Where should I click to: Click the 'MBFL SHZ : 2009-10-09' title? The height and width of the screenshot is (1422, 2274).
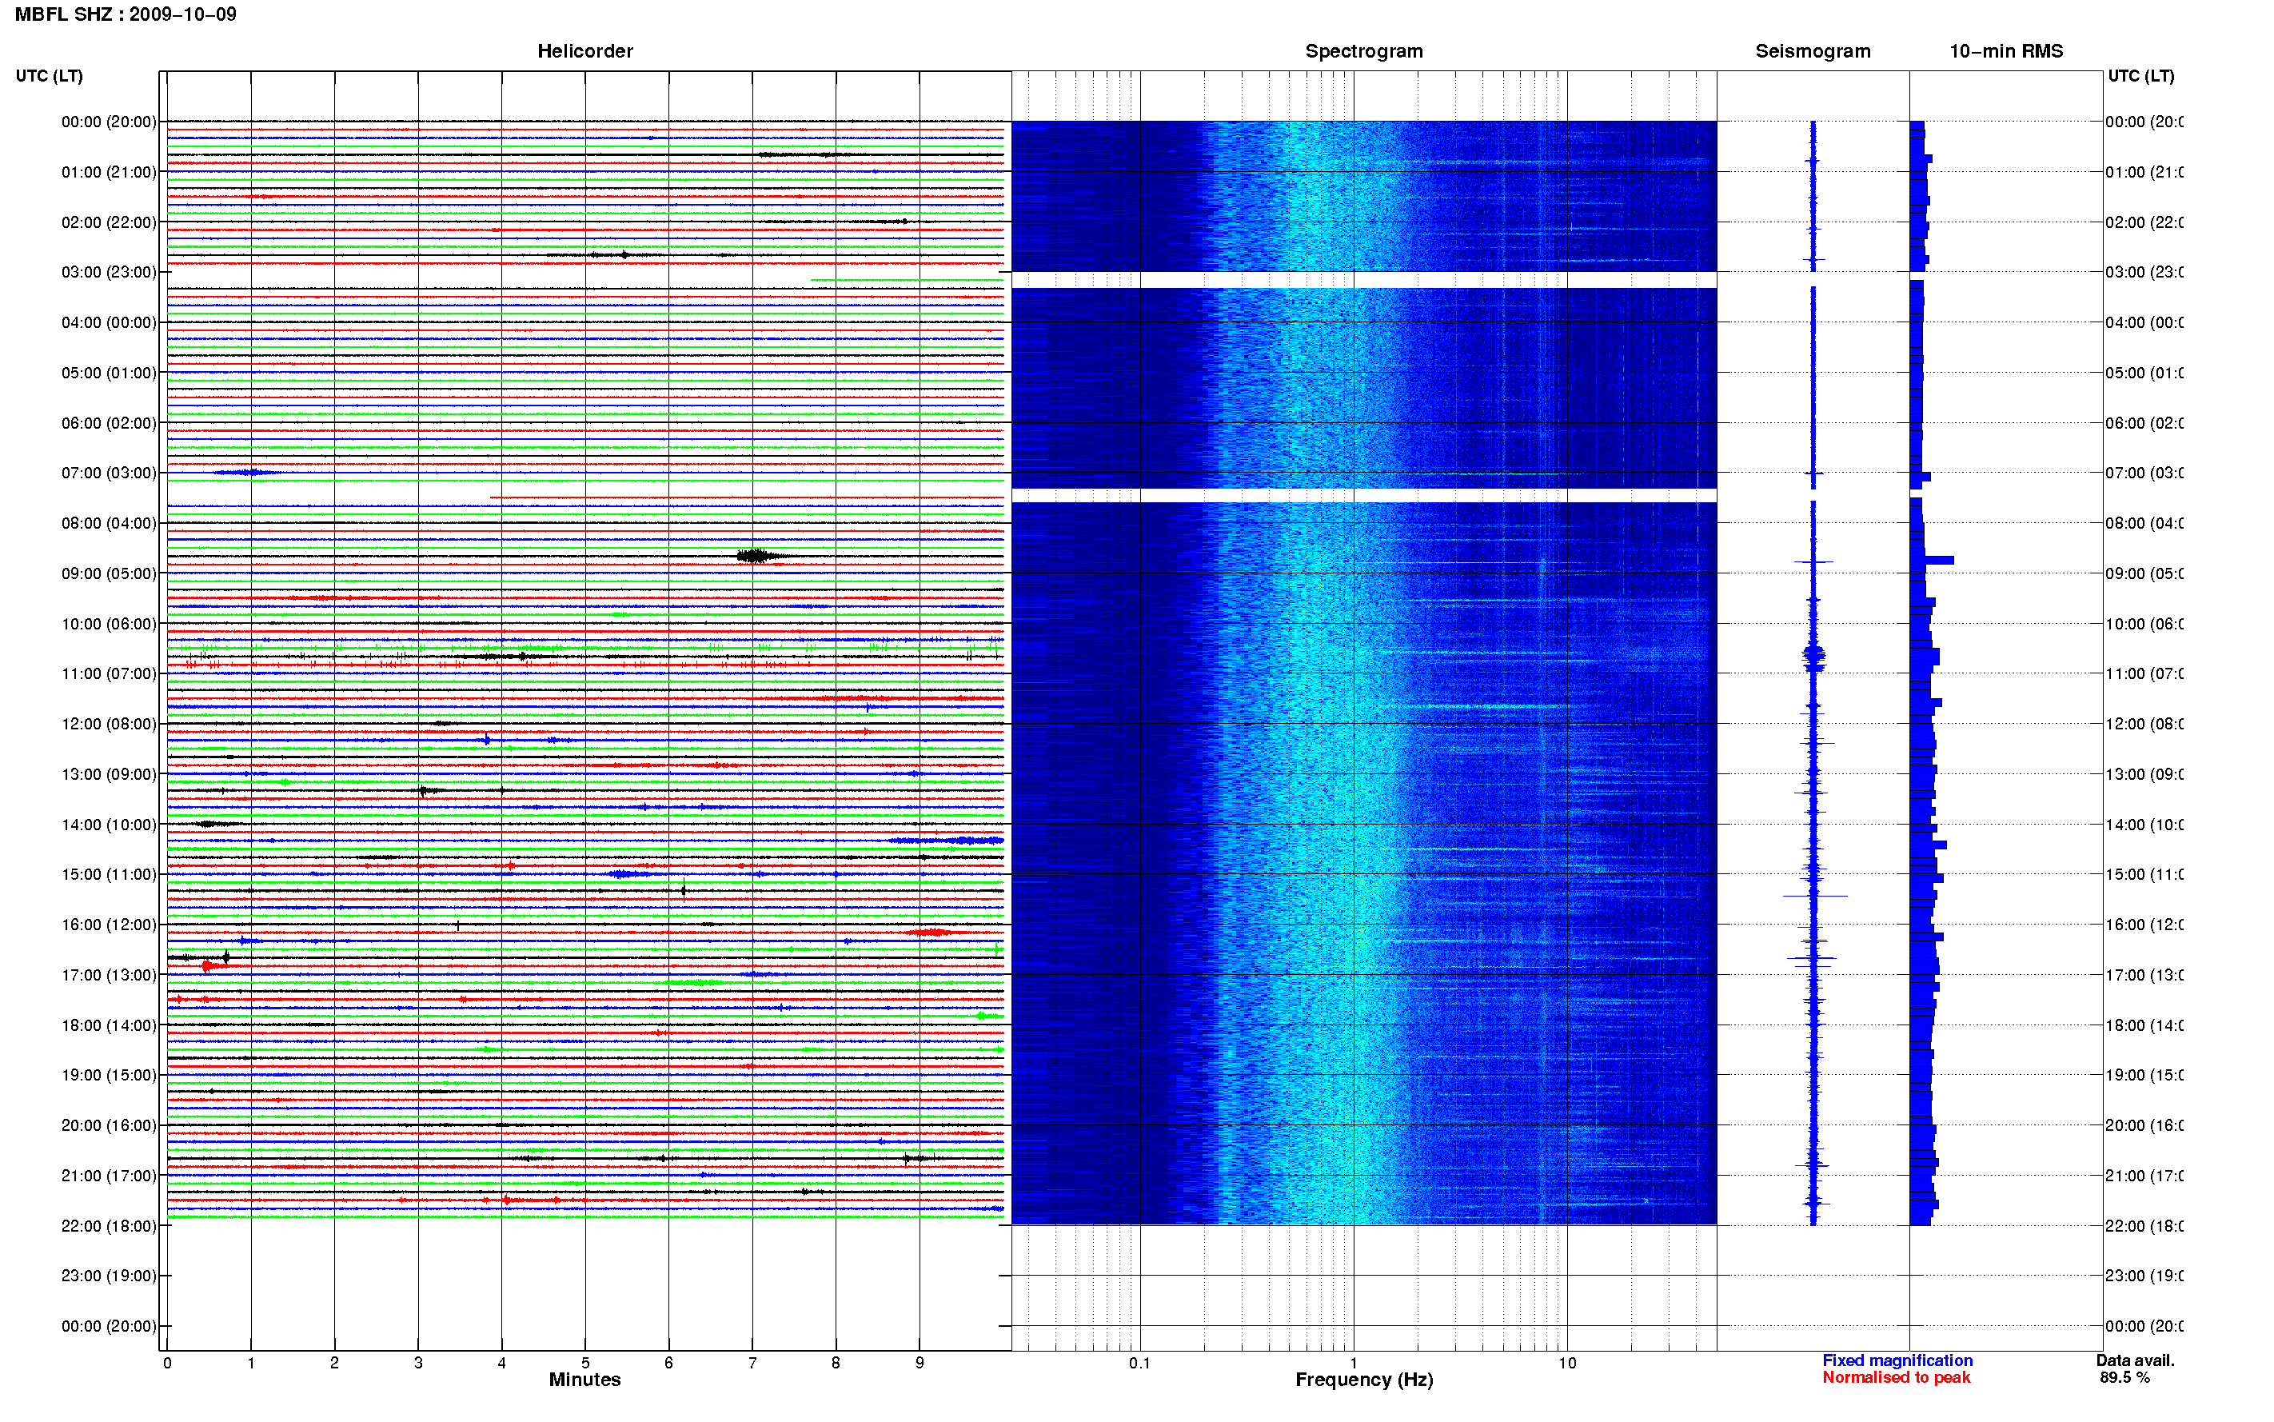pos(125,14)
